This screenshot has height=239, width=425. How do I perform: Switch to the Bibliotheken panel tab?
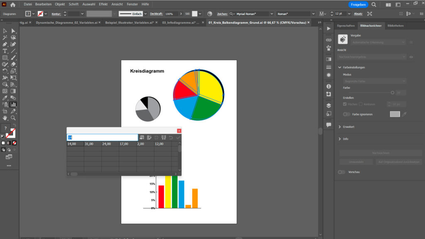[x=396, y=25]
